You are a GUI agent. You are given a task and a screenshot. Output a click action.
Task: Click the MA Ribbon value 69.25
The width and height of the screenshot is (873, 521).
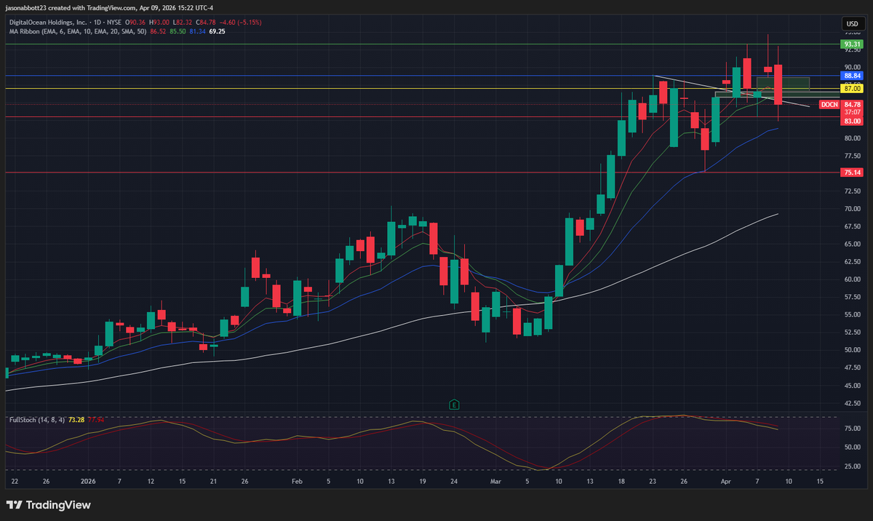pyautogui.click(x=216, y=31)
